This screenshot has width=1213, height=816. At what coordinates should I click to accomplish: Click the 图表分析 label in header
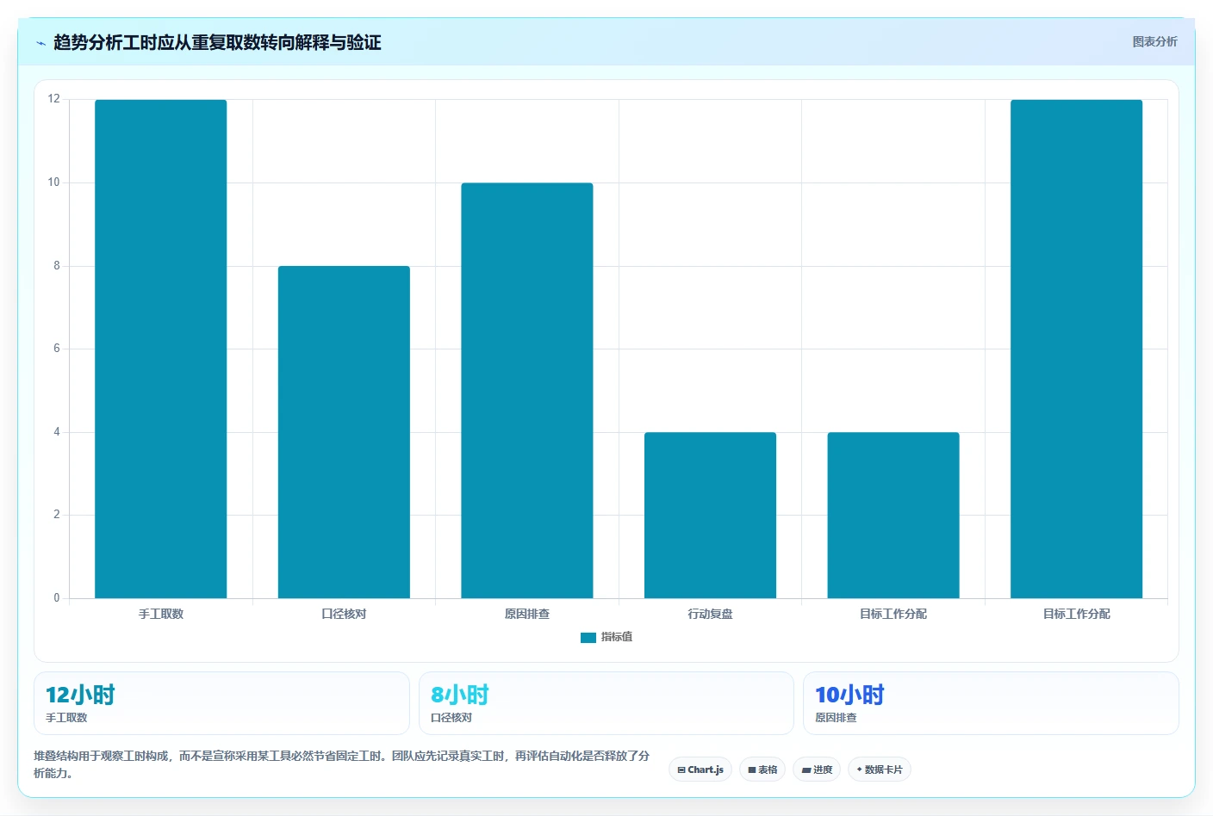[x=1154, y=41]
